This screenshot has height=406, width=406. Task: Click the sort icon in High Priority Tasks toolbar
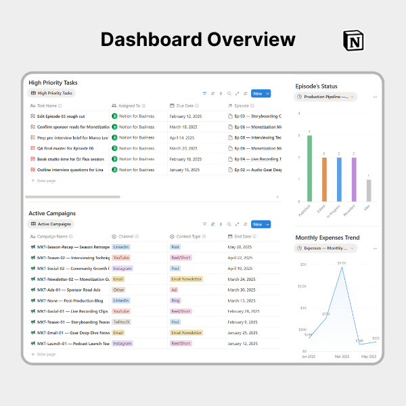click(213, 93)
